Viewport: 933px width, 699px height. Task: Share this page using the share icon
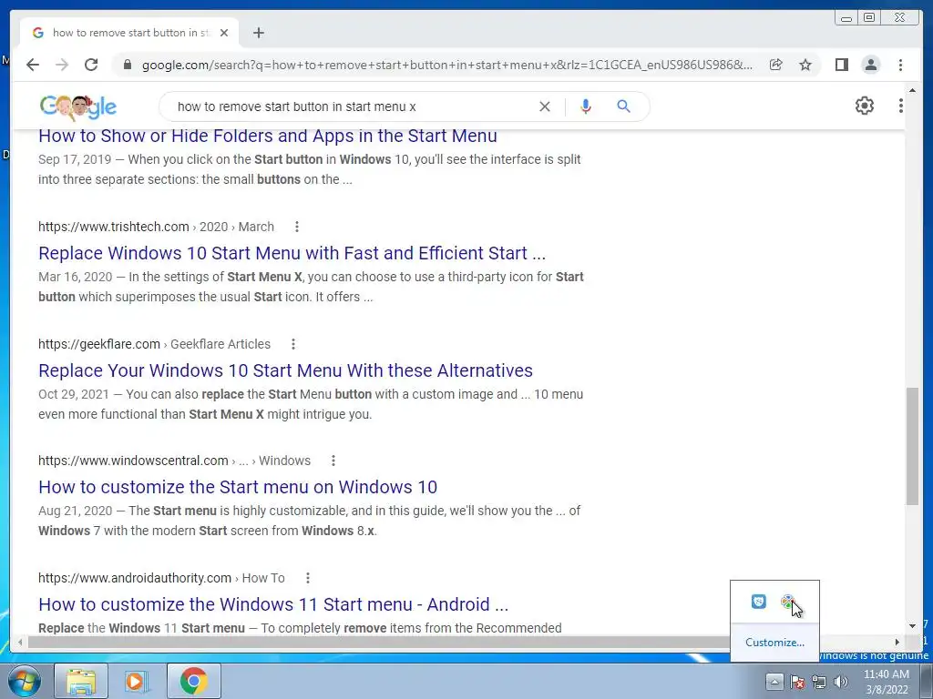click(776, 65)
